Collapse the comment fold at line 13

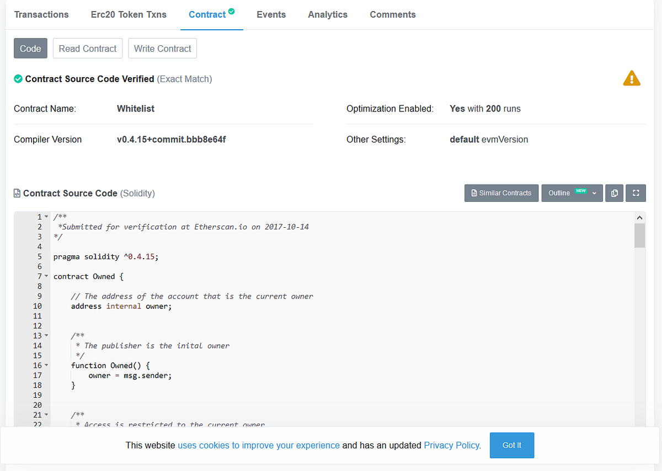click(x=46, y=336)
